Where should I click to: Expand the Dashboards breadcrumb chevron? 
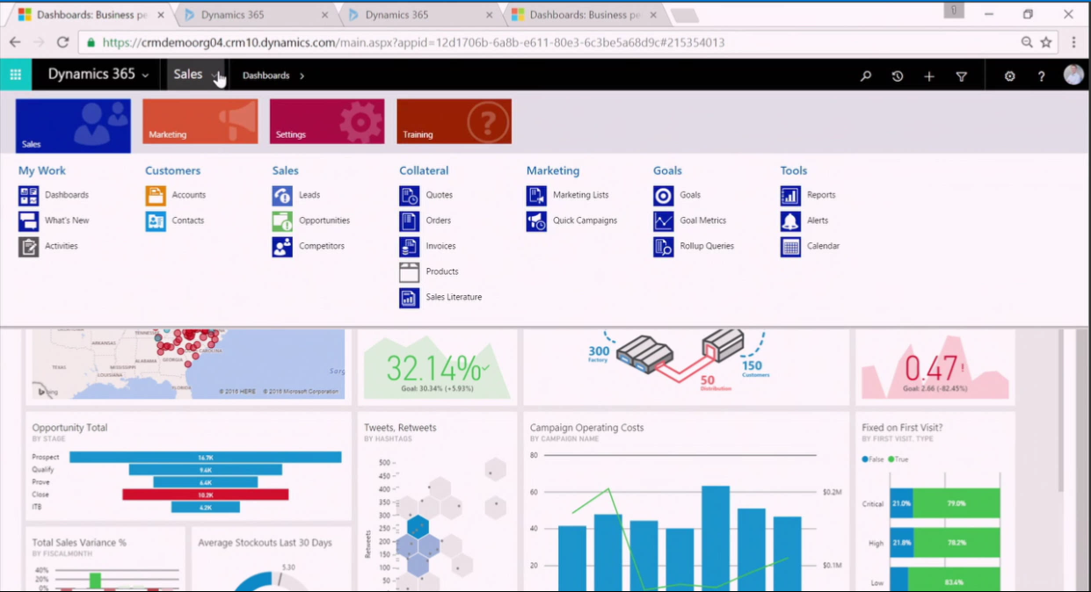tap(302, 76)
